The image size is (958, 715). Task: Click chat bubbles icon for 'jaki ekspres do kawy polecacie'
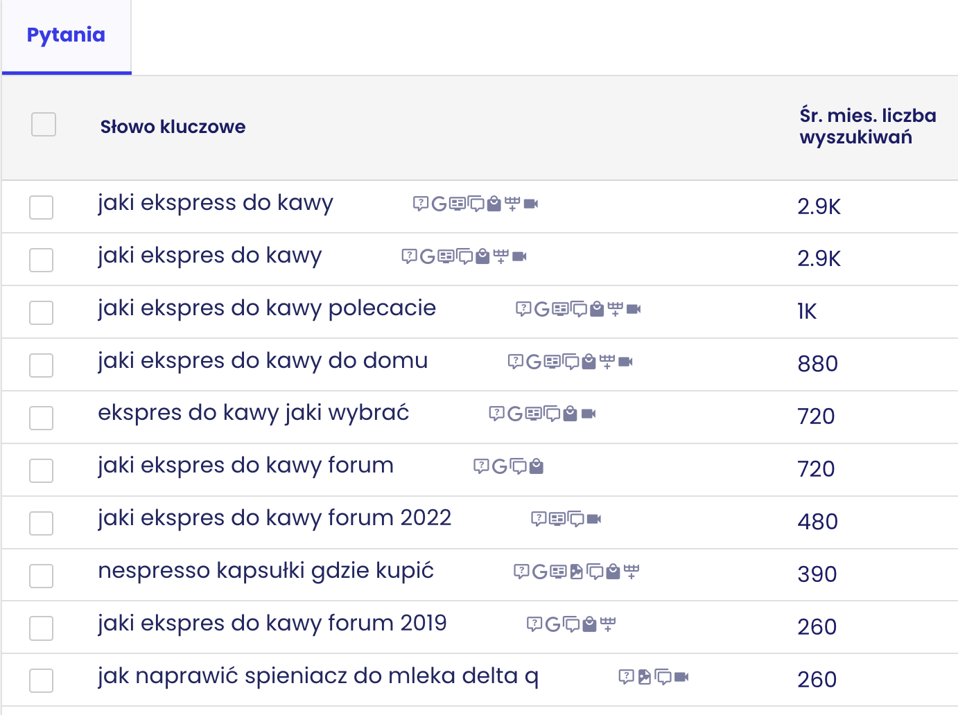pyautogui.click(x=579, y=309)
